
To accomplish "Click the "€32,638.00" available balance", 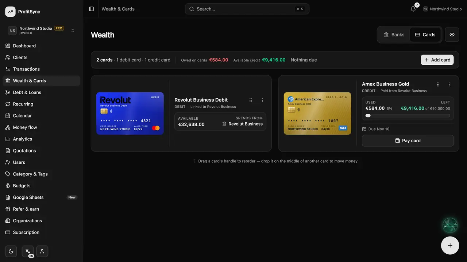I will click(x=191, y=124).
